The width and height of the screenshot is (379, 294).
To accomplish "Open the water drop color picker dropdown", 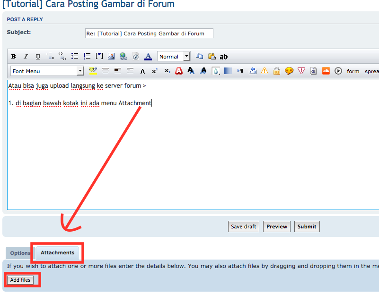I will click(216, 71).
